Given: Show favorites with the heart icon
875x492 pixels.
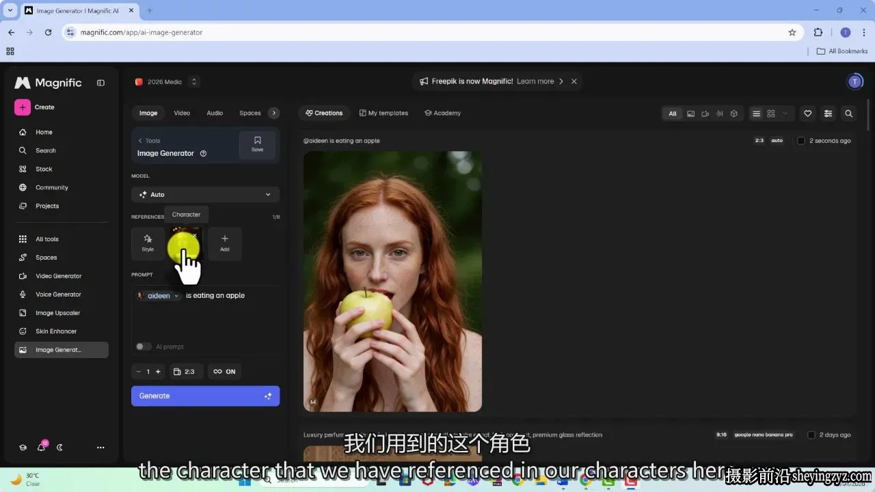Looking at the screenshot, I should [807, 113].
